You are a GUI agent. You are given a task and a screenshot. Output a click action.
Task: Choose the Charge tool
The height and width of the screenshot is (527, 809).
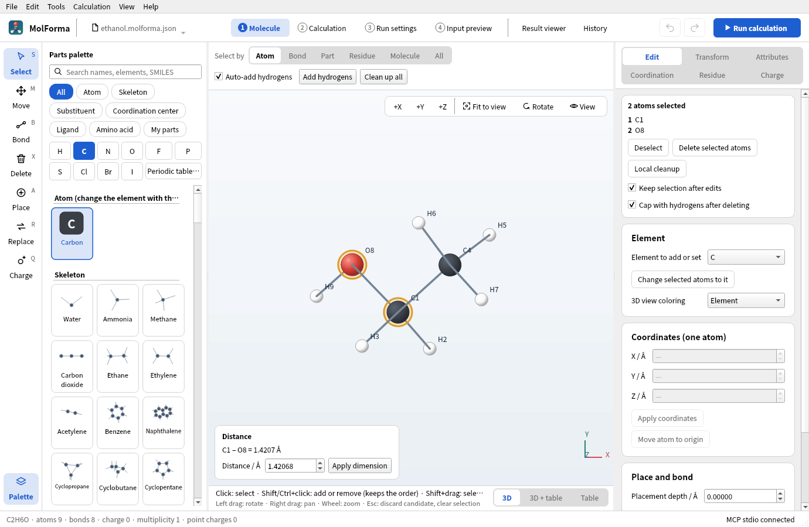click(x=21, y=267)
